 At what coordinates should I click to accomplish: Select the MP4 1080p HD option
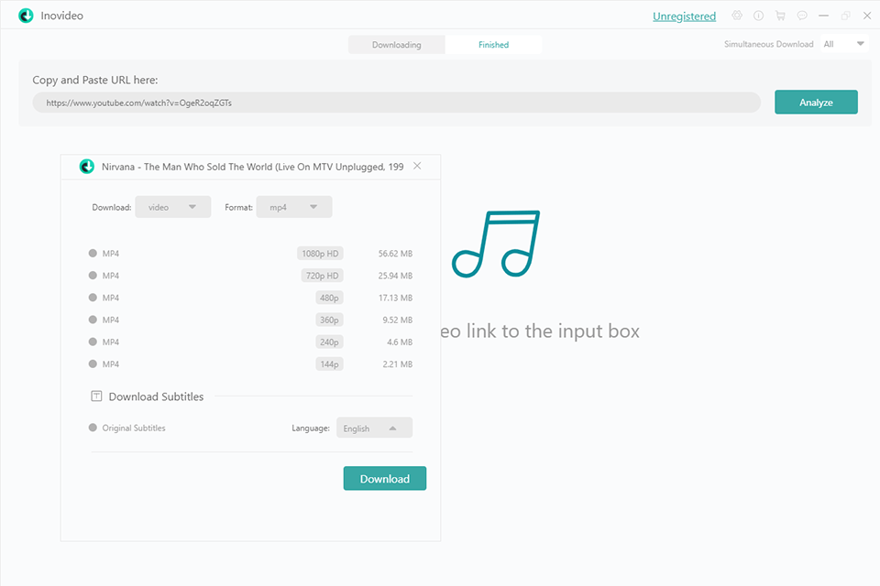(x=93, y=254)
